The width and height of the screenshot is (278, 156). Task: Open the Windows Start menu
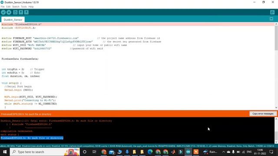5,152
